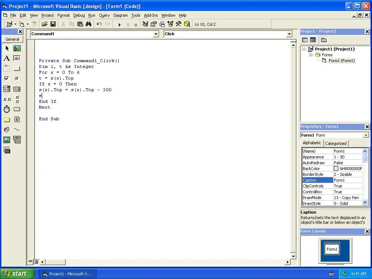Click Project1 taskbar button
This screenshot has width=372, height=279.
click(x=68, y=274)
